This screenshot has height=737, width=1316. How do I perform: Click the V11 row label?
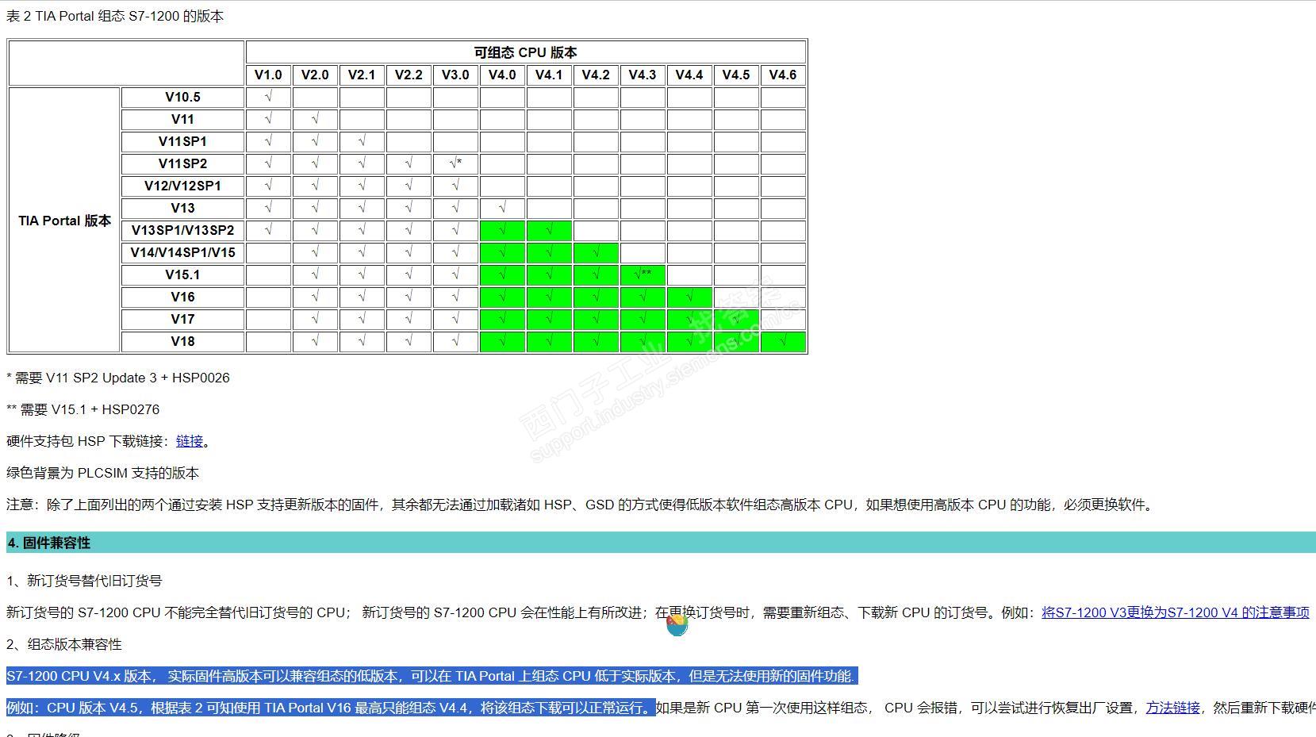[x=182, y=120]
